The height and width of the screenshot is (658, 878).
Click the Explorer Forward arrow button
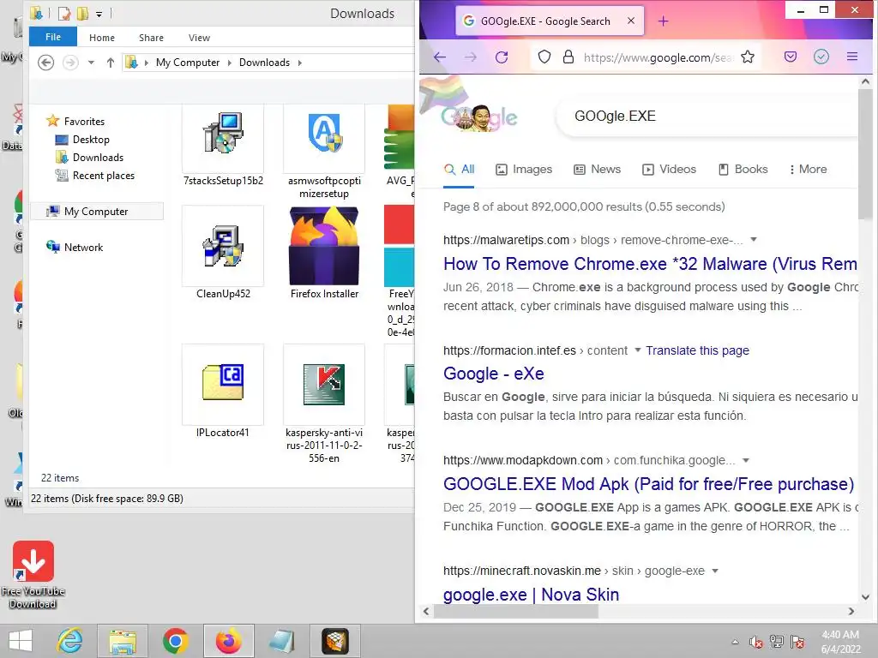point(70,62)
